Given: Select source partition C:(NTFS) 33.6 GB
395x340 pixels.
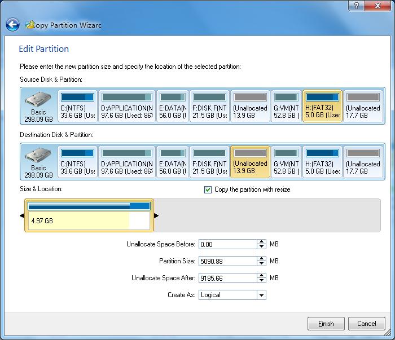Looking at the screenshot, I should (77, 106).
